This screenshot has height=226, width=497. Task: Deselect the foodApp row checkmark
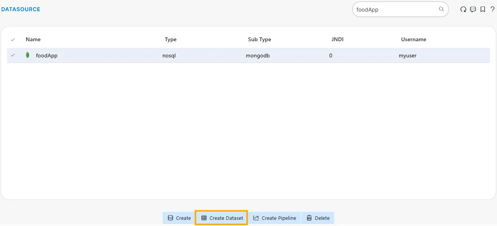click(x=13, y=55)
